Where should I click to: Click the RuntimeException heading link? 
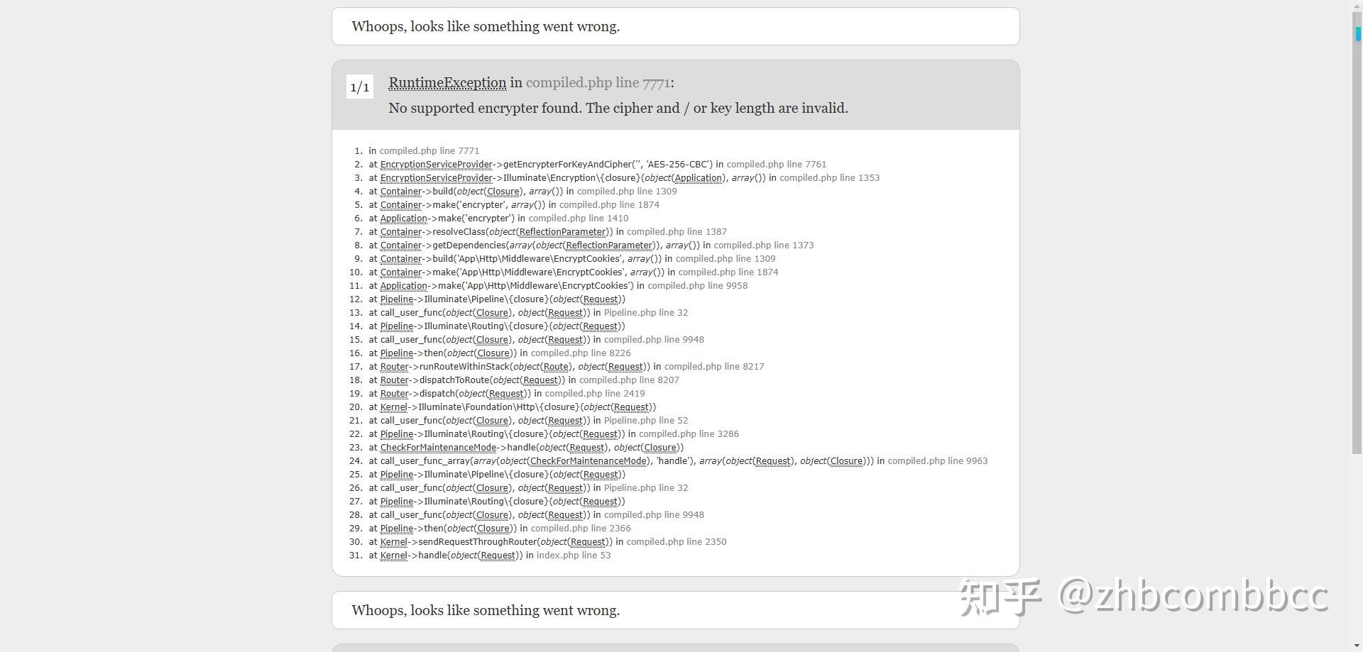click(x=447, y=83)
